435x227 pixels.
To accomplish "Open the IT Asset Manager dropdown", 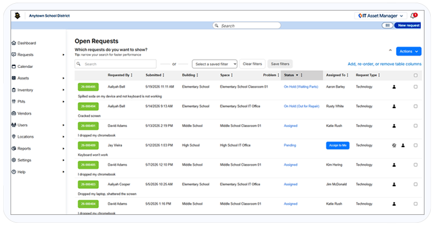I will 380,16.
